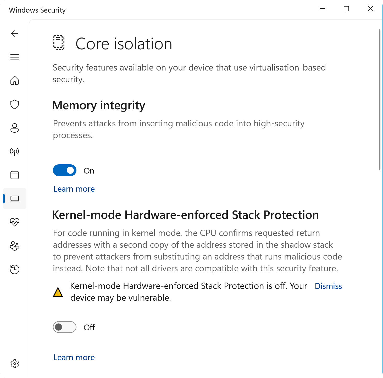Click the Memory integrity heading
The image size is (383, 378).
point(99,105)
